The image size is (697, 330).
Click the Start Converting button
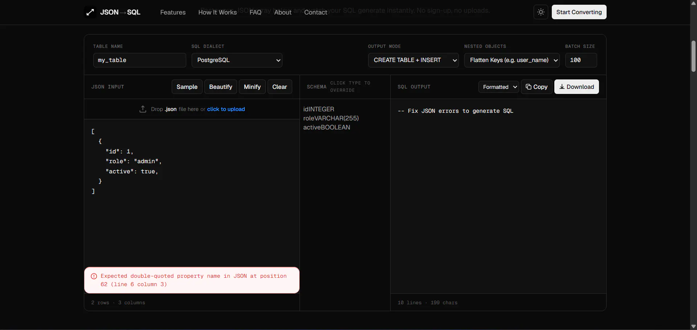pos(579,12)
